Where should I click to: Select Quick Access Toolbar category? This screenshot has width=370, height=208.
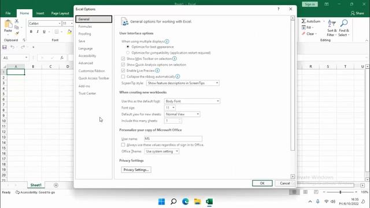tap(94, 78)
